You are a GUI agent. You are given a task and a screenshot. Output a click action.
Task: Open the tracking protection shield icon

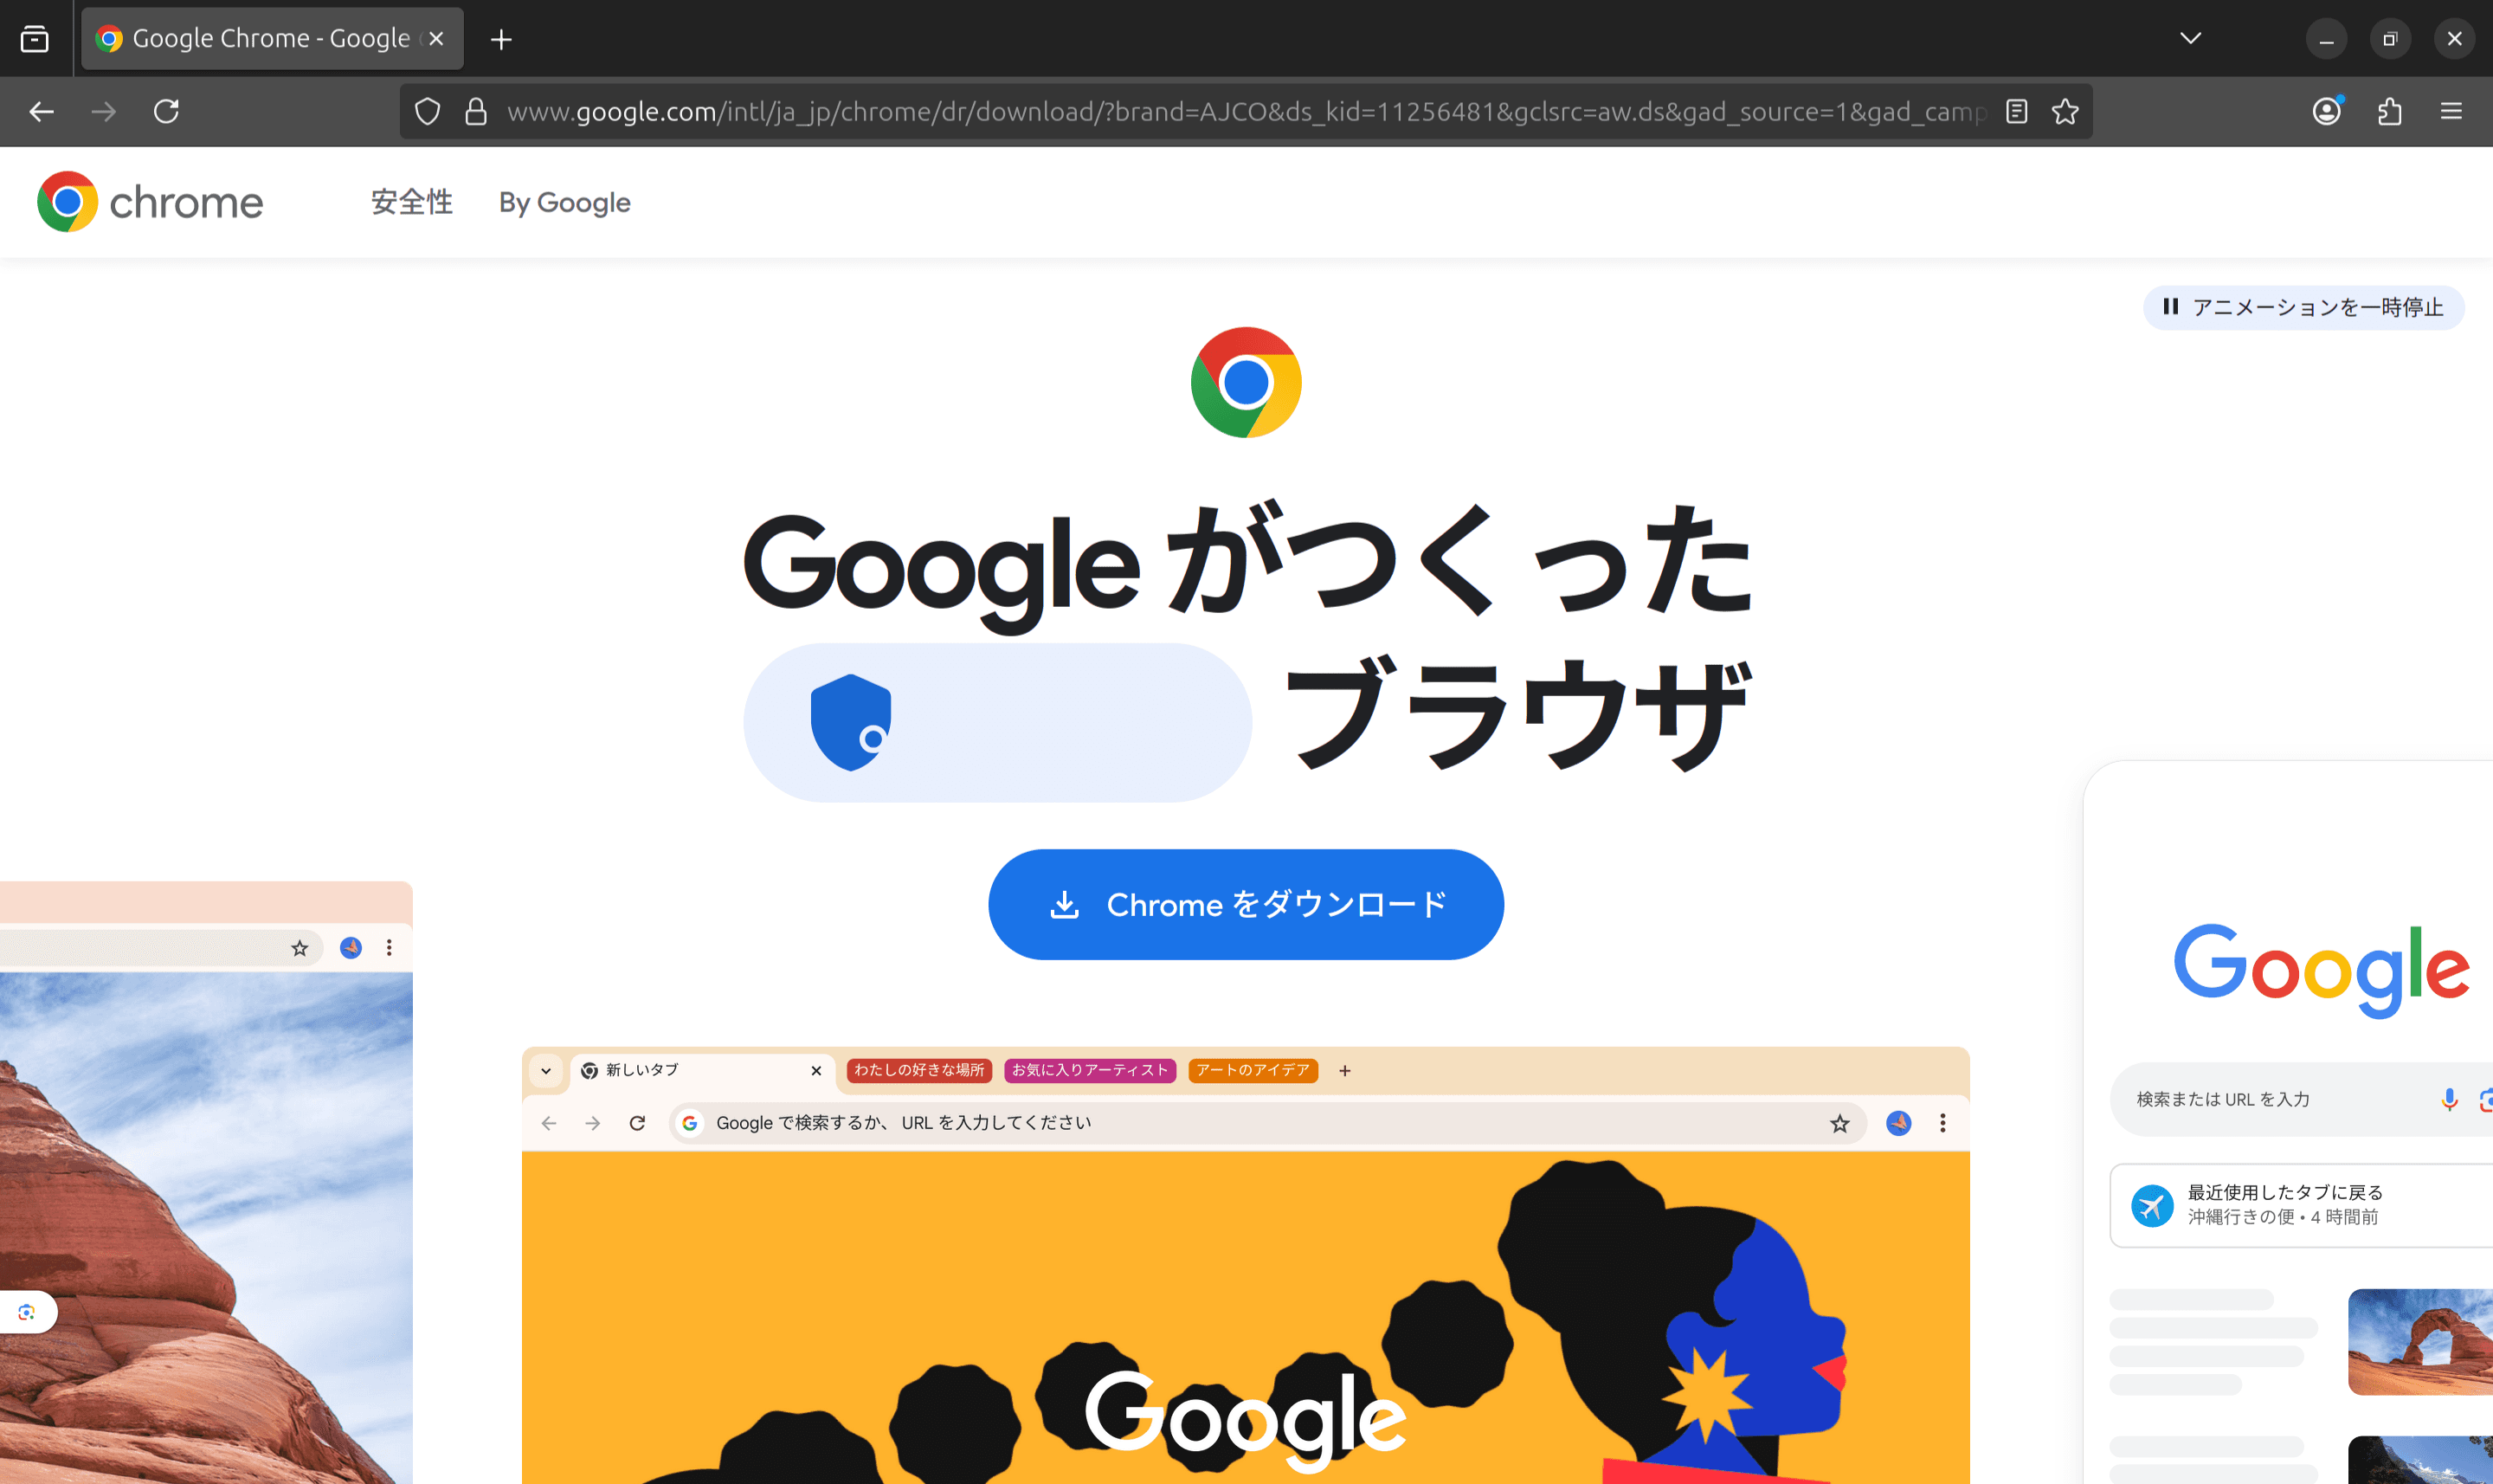427,111
